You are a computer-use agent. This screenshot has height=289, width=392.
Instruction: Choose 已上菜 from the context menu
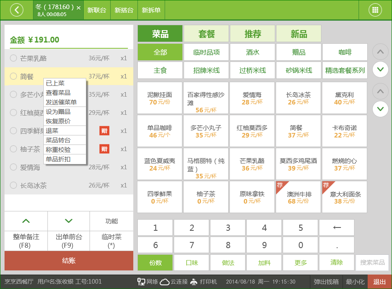pyautogui.click(x=65, y=83)
